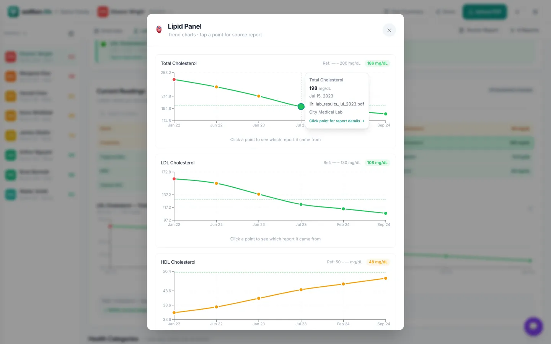
Task: Select the Jan 22 point on HDL Cholesterol chart
Action: pos(174,313)
